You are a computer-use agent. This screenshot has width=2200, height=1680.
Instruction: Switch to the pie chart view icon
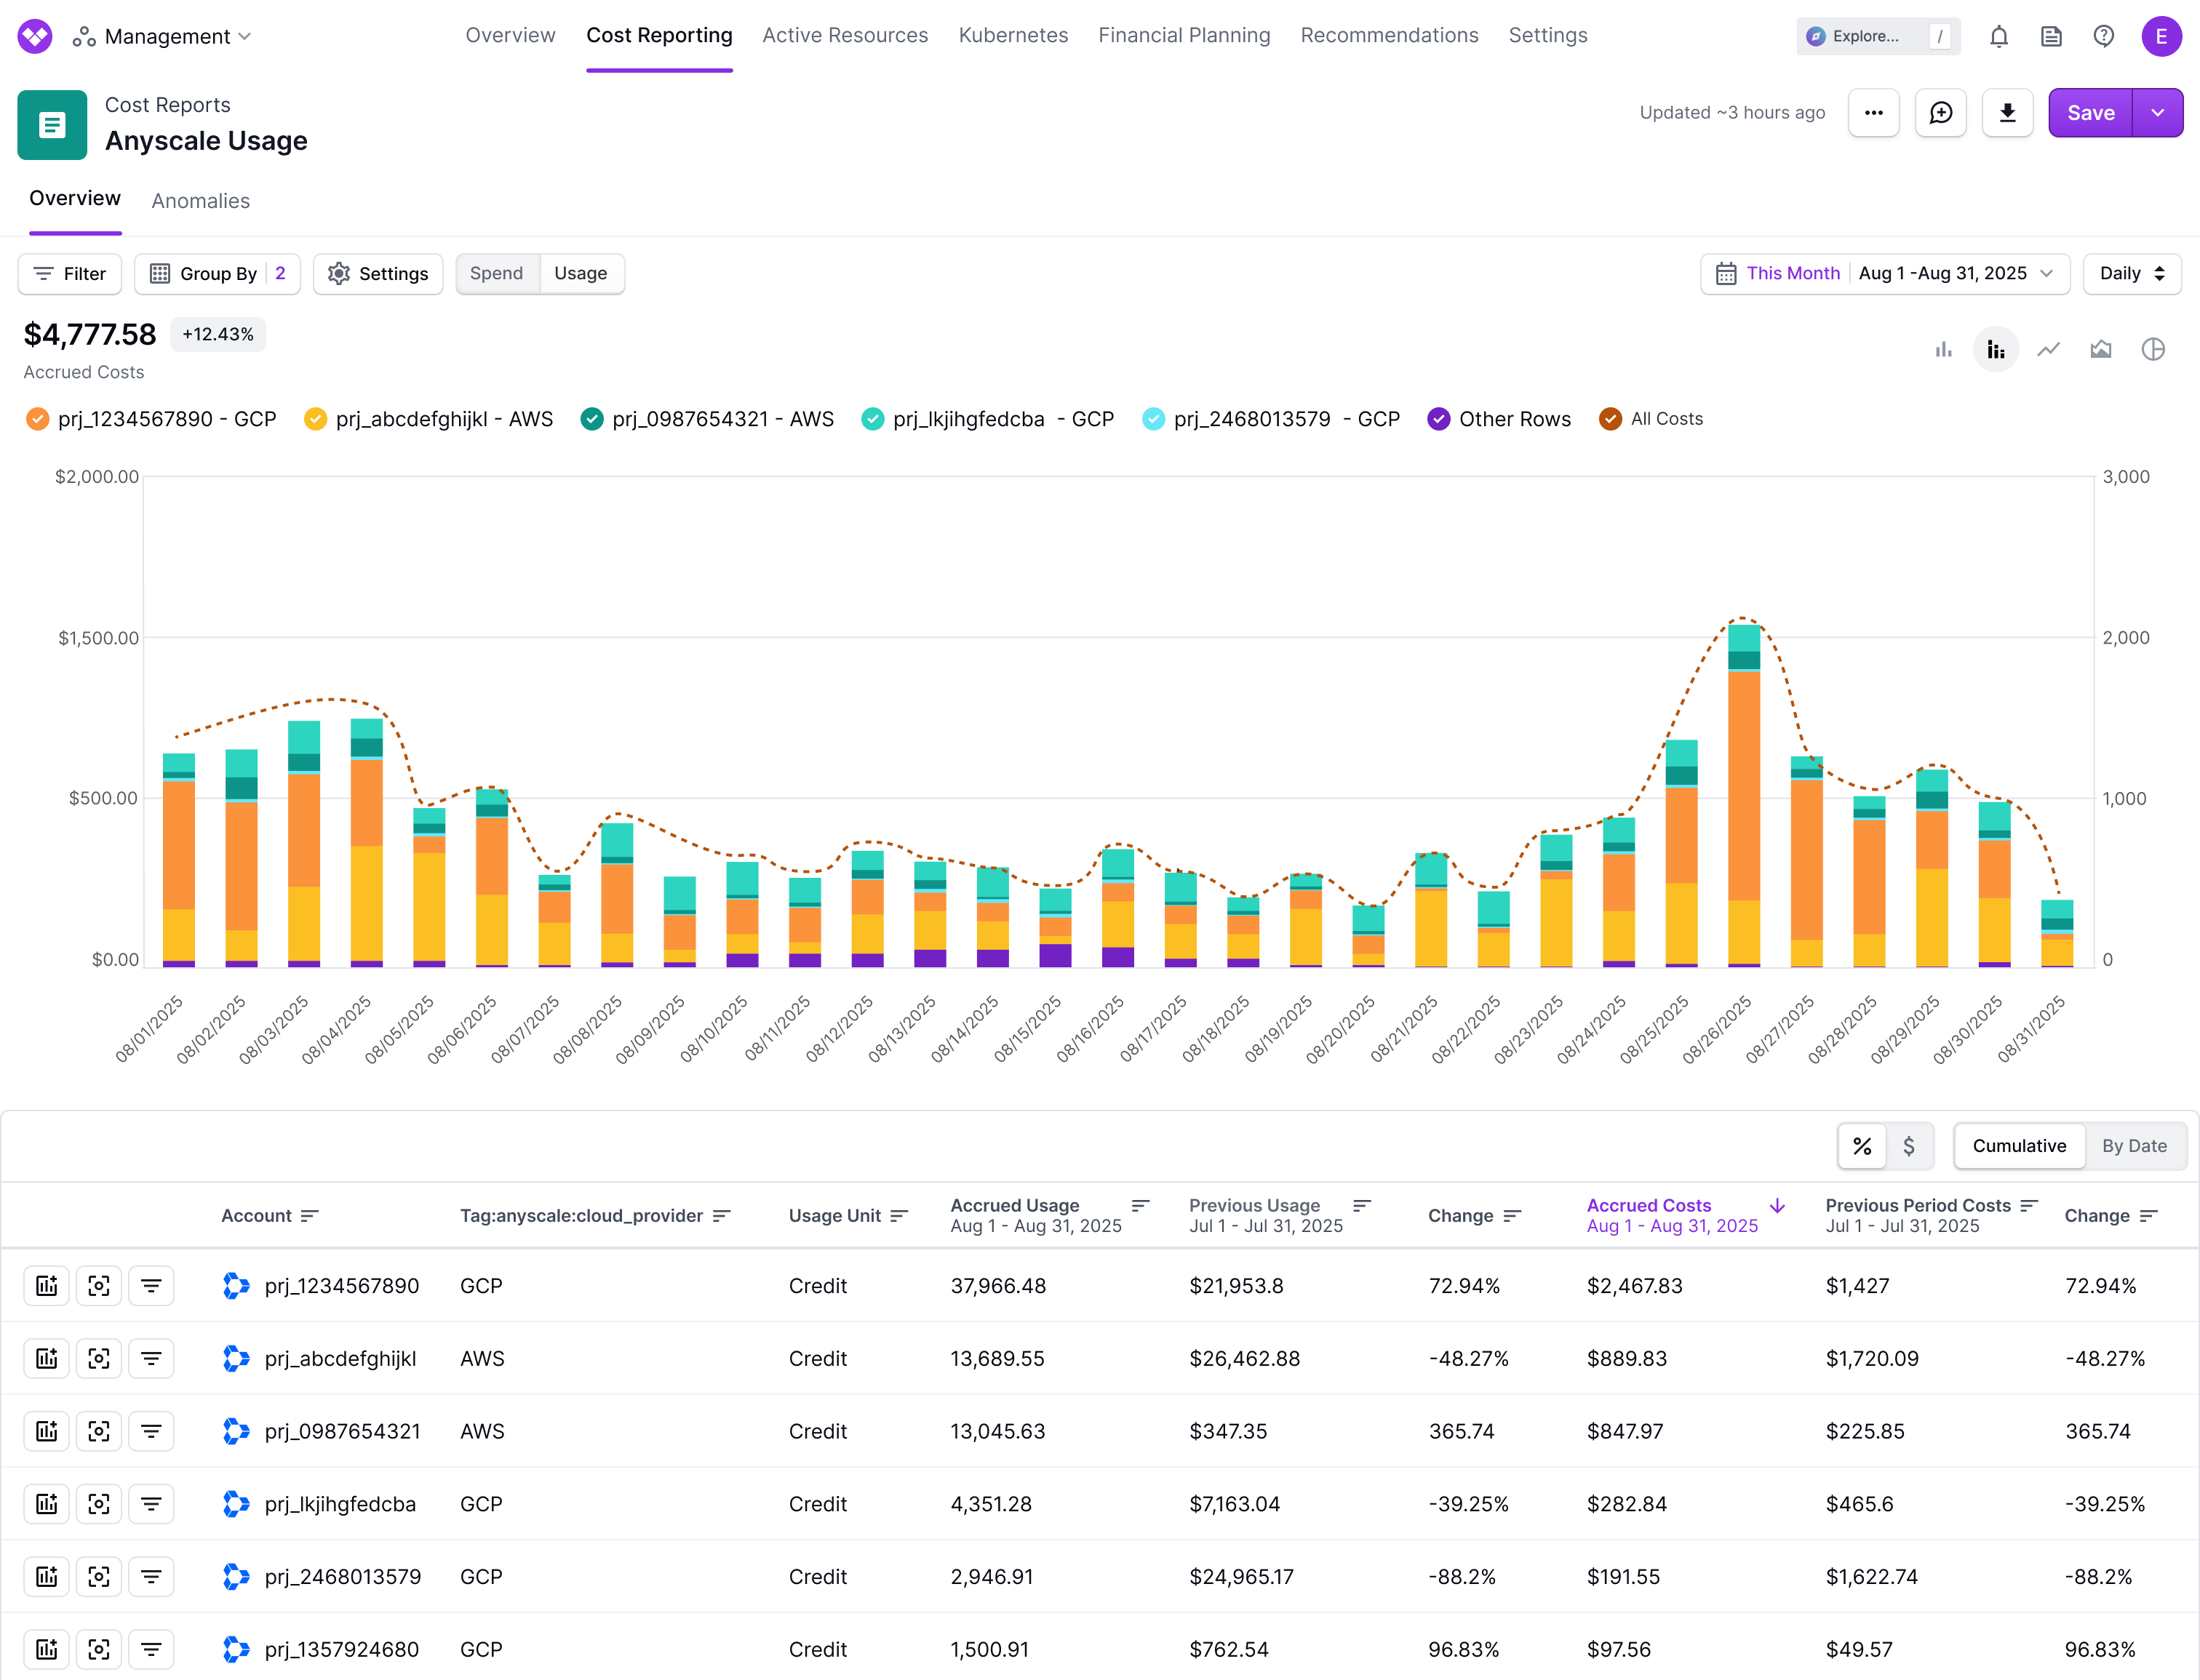coord(2153,349)
